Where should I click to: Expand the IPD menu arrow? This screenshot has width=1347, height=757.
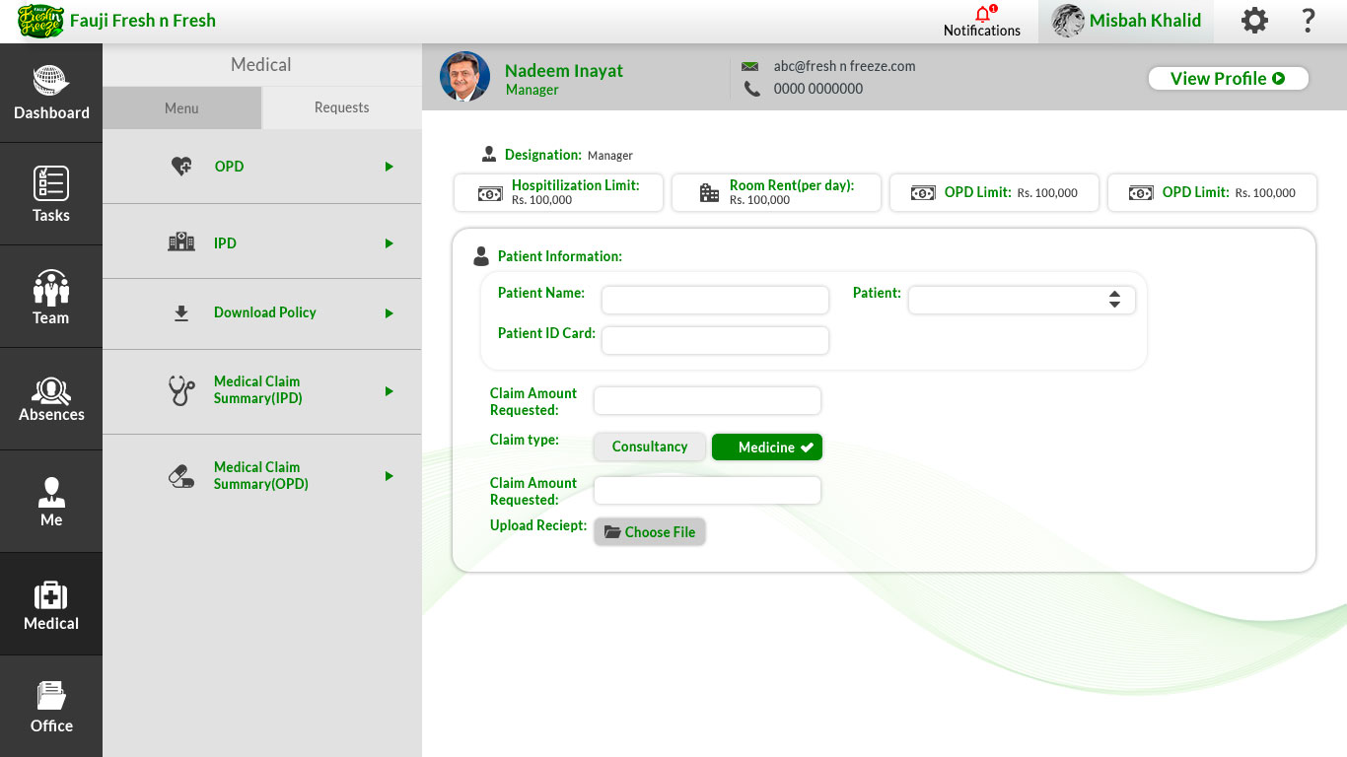coord(390,243)
